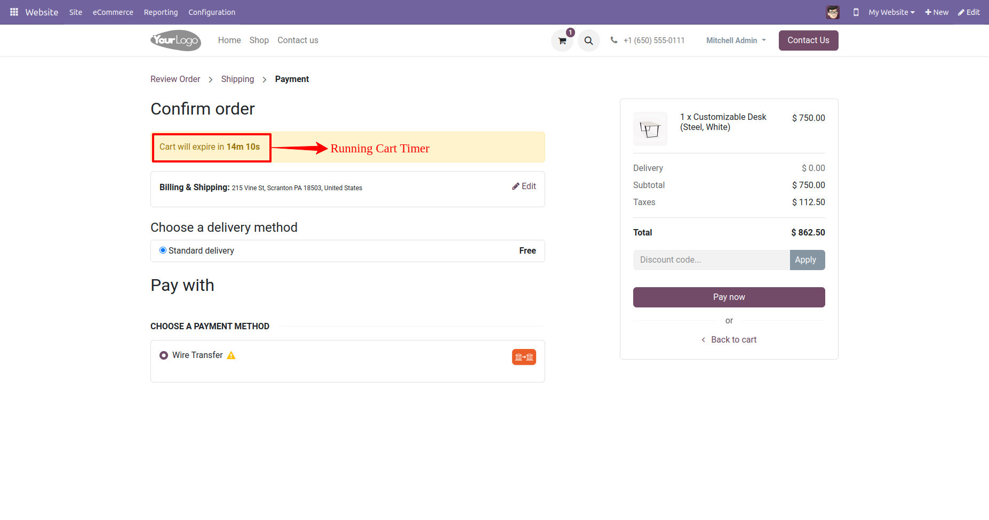Toggle the mobile preview icon
This screenshot has height=520, width=989.
(x=856, y=12)
